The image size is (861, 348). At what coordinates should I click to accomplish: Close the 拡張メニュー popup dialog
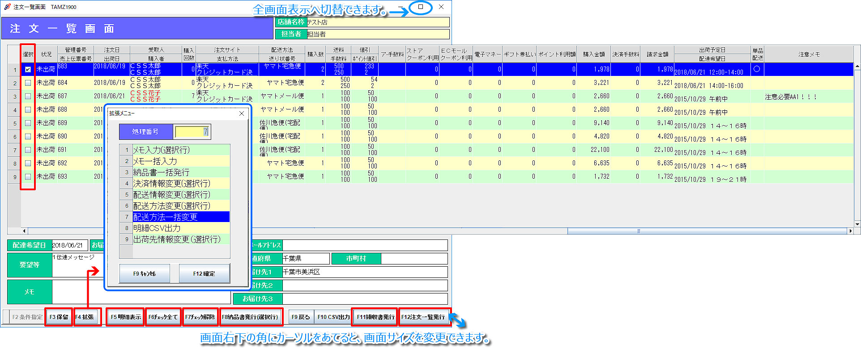pyautogui.click(x=242, y=113)
